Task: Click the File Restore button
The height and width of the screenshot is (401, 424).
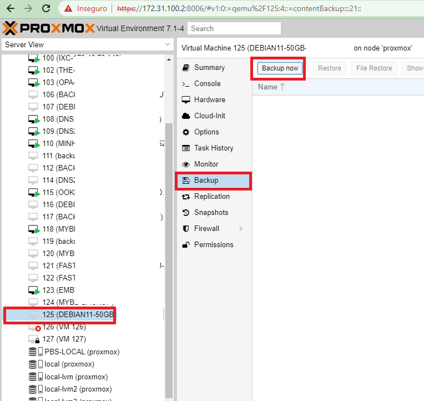Action: (x=374, y=68)
